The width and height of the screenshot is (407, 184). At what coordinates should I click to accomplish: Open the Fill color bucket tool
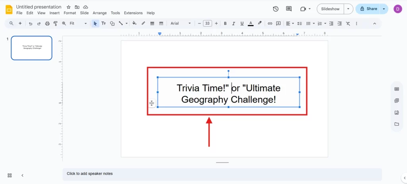[134, 23]
